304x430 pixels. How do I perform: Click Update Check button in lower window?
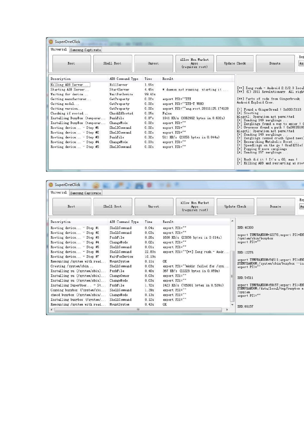coord(236,206)
